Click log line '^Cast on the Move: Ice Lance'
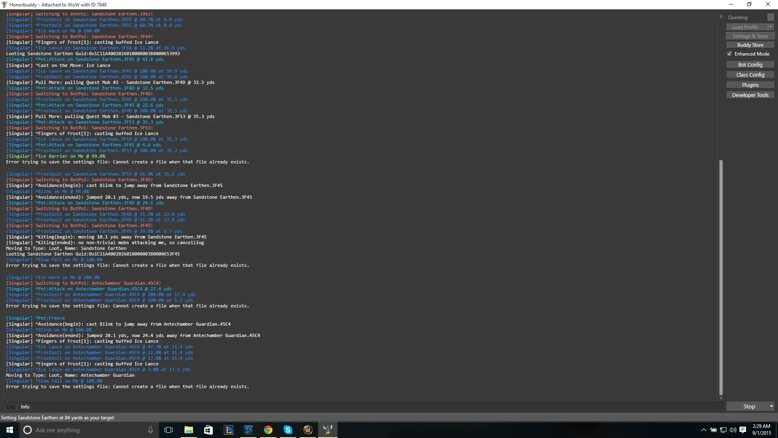Image resolution: width=778 pixels, height=438 pixels. [x=58, y=65]
